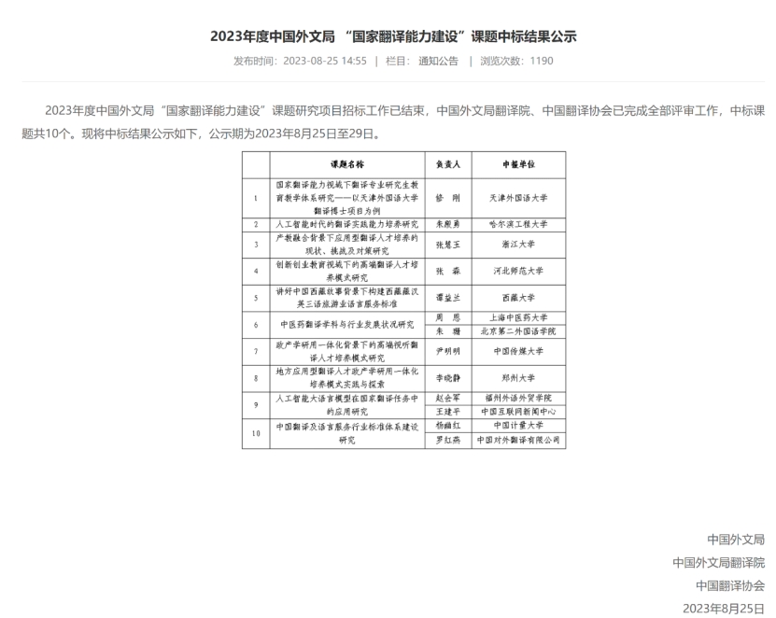Viewport: 776px width, 618px height.
Task: Select the 西藏大学 table cell
Action: pyautogui.click(x=517, y=298)
